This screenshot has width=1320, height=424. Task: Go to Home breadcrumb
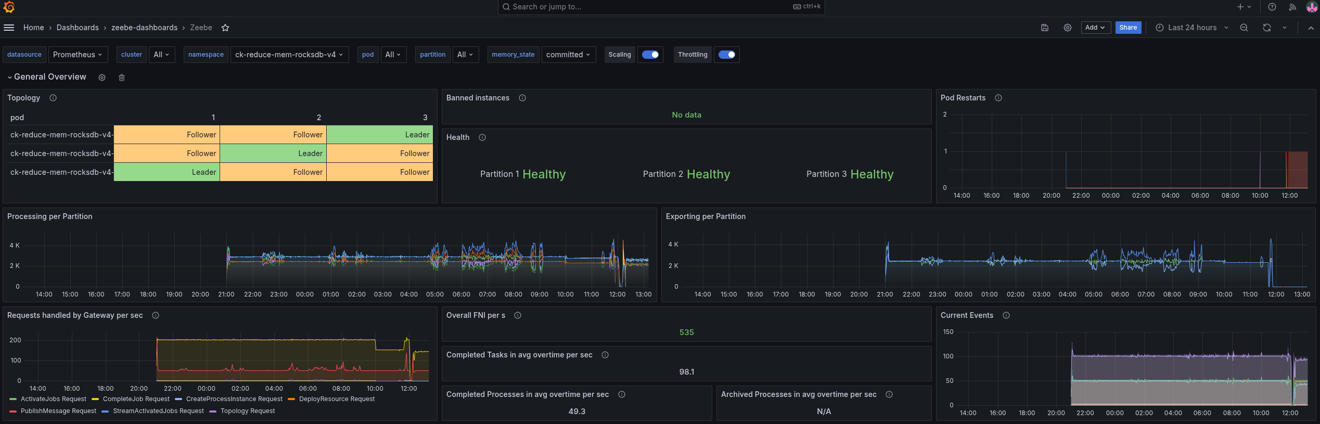point(34,28)
